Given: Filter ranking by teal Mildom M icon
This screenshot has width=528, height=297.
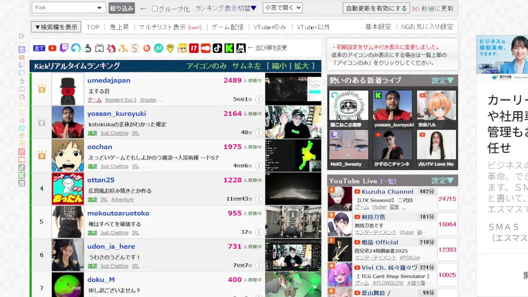Looking at the screenshot, I should (158, 48).
